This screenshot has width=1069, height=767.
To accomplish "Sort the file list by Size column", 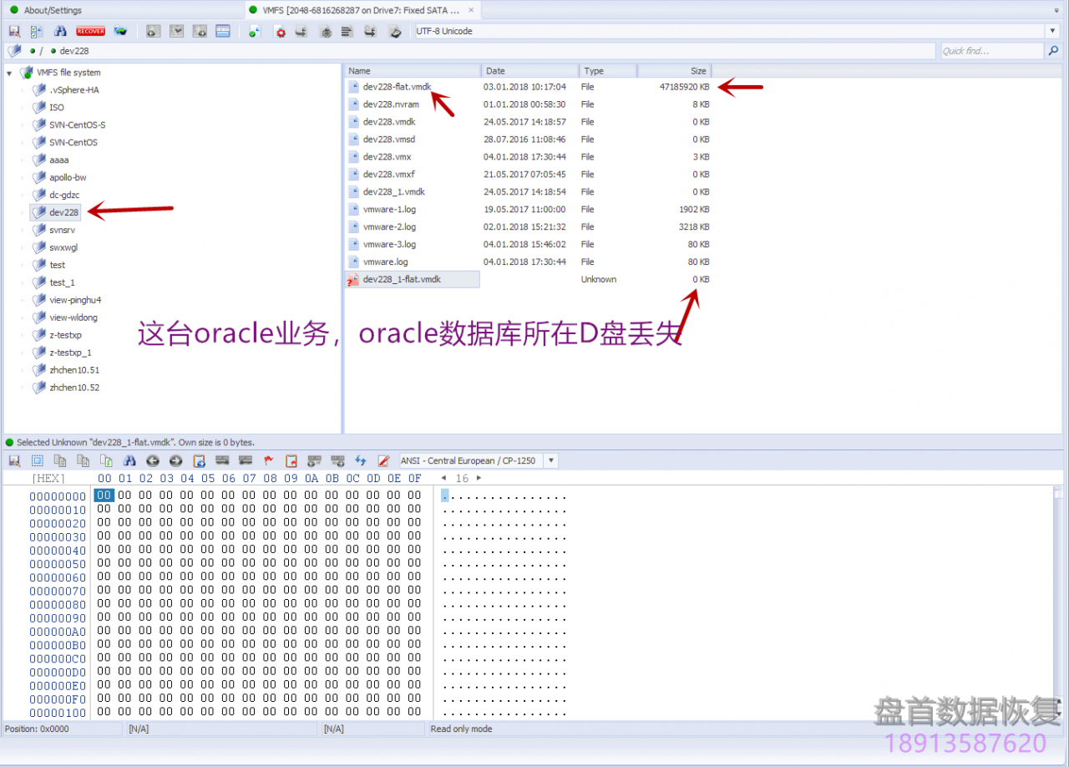I will coord(674,71).
